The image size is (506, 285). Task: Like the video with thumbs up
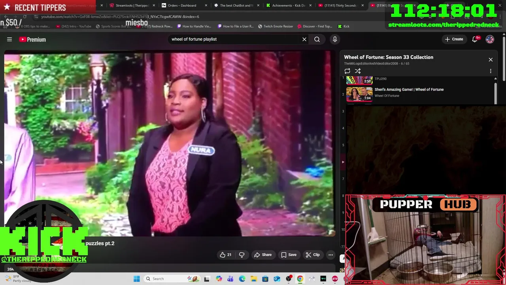(x=226, y=255)
